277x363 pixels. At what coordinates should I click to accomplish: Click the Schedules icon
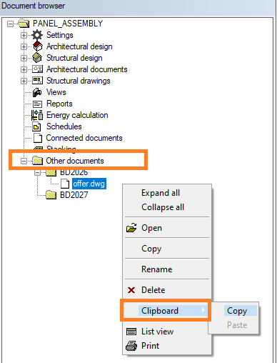click(x=36, y=126)
